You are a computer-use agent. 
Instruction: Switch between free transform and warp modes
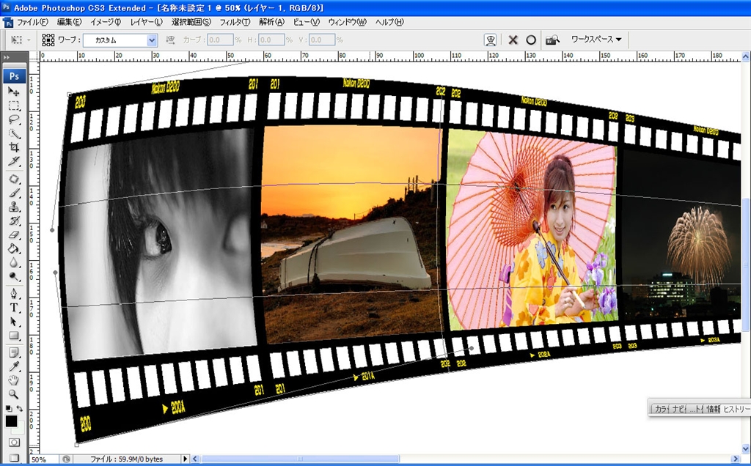click(490, 40)
